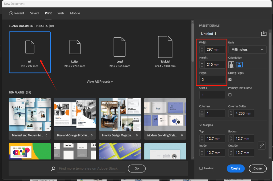Choose the Legal preset icon

tap(120, 47)
